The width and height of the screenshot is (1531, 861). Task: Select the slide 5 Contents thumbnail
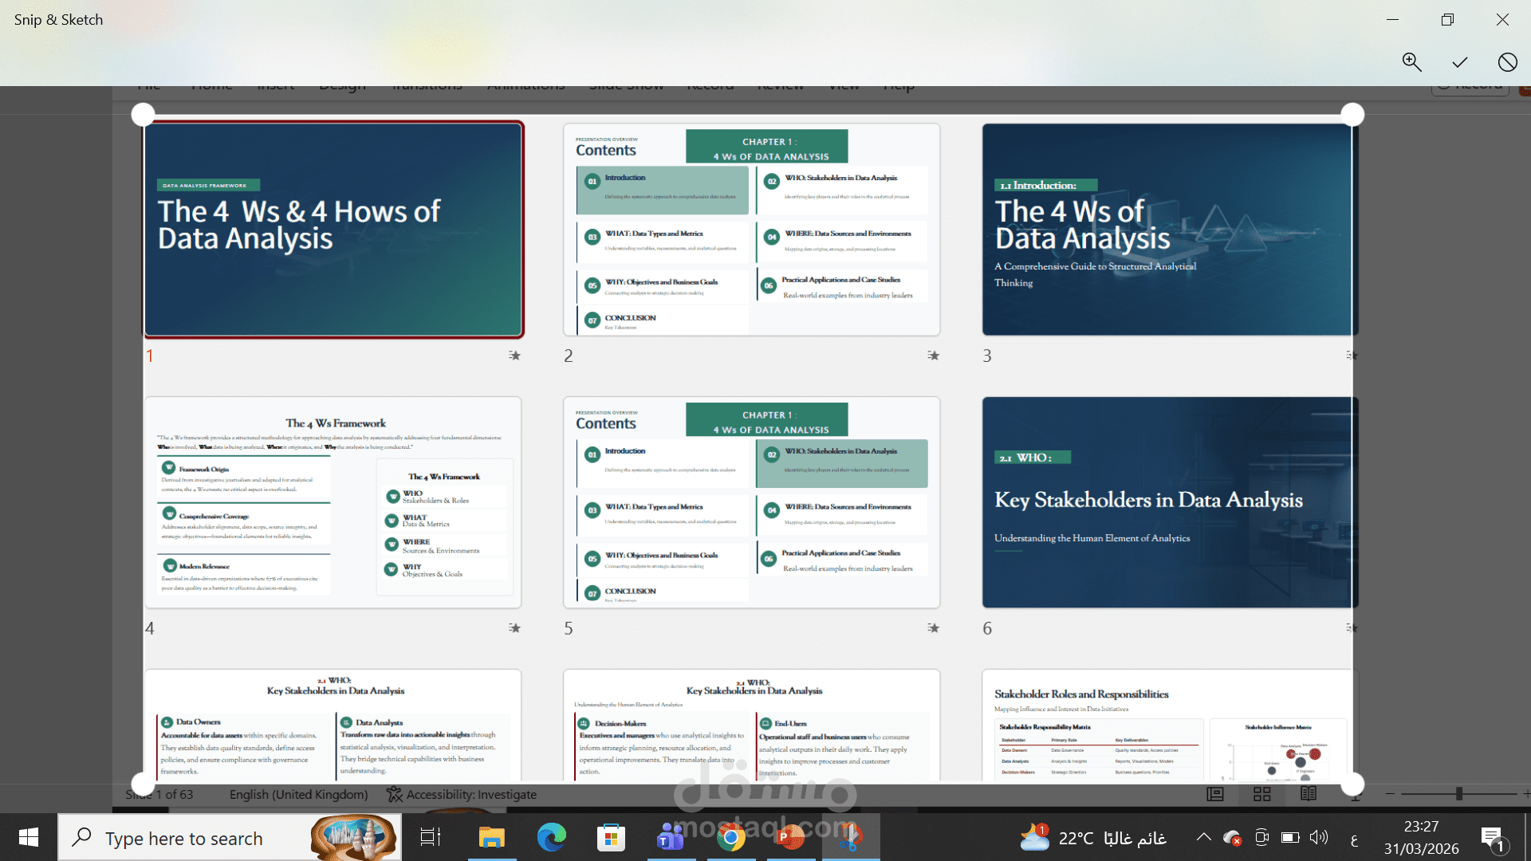coord(751,502)
